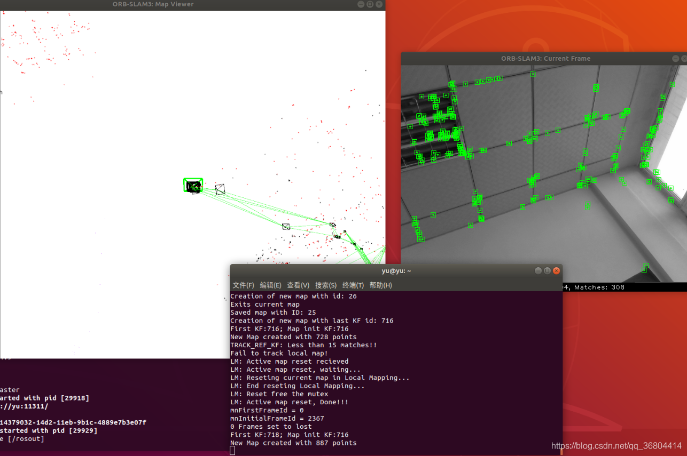
Task: Open the 编辑(E) menu in the terminal
Action: click(271, 285)
